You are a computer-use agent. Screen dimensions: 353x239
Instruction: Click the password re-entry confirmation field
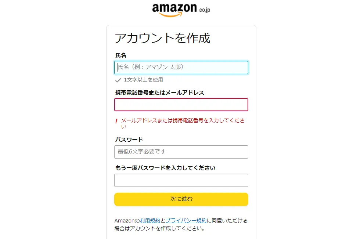click(181, 180)
